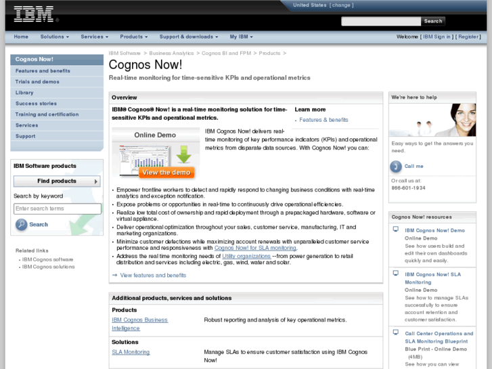The image size is (492, 369).
Task: Open IBM Cognos Now! SLA Monitoring resource
Action: pyautogui.click(x=432, y=278)
